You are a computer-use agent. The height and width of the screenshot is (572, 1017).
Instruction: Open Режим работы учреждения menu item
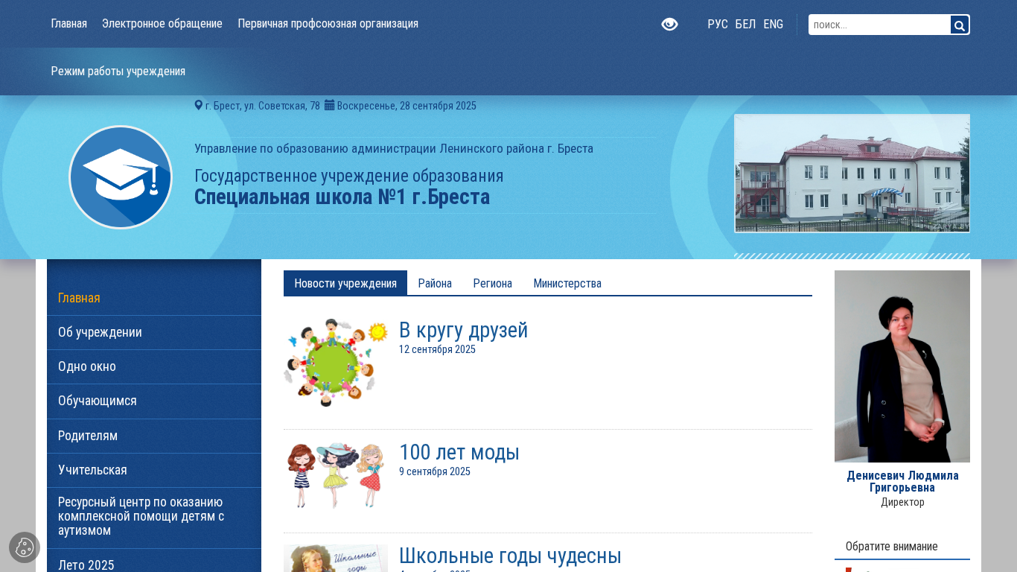coord(118,71)
